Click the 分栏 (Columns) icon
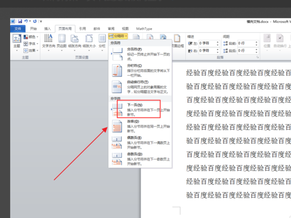Image resolution: width=291 pixels, height=218 pixels. point(102,39)
